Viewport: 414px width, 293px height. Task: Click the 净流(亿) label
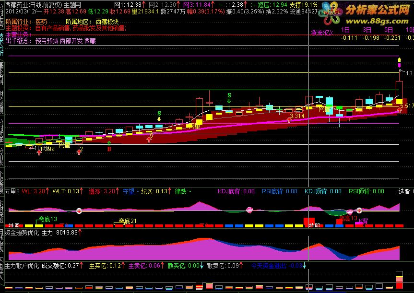point(322,33)
